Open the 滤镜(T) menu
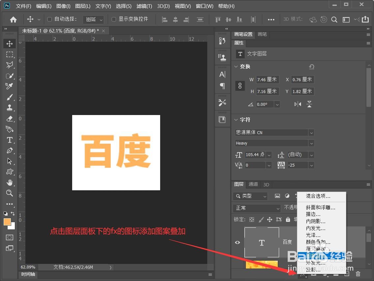Viewport: 374px width, 281px height. coord(144,6)
